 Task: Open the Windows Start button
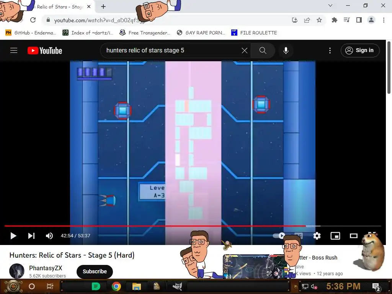point(13,286)
